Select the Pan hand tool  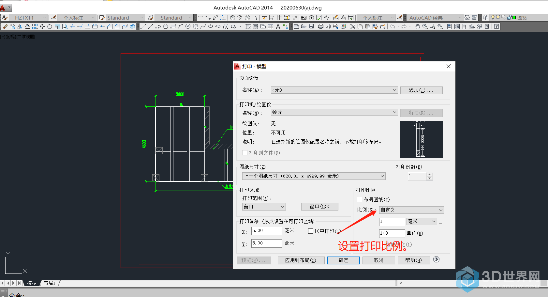pos(418,26)
